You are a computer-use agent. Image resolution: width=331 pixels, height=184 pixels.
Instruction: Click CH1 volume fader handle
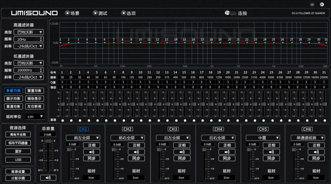point(70,150)
